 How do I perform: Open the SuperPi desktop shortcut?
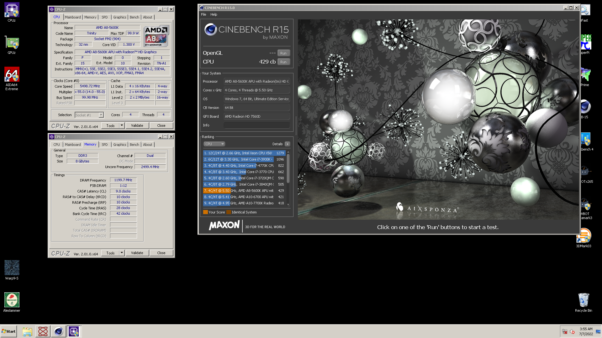coord(586,44)
